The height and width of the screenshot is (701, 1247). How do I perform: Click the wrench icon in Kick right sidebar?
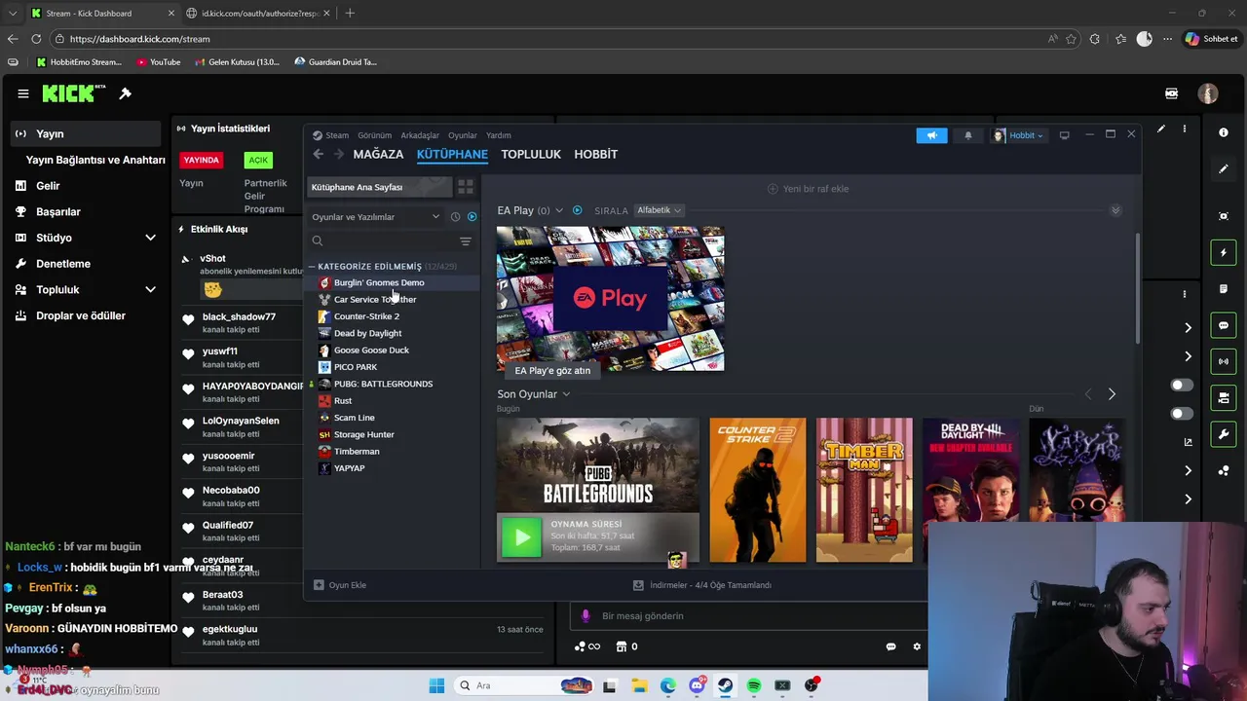click(x=1224, y=434)
